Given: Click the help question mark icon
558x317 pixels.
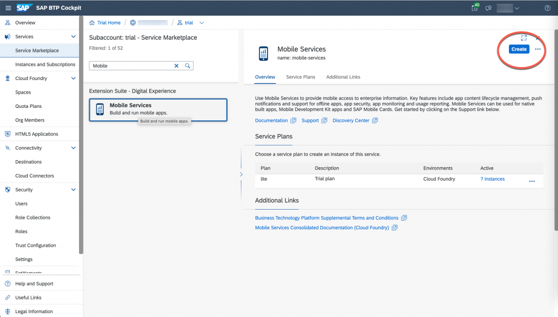Looking at the screenshot, I should point(547,8).
